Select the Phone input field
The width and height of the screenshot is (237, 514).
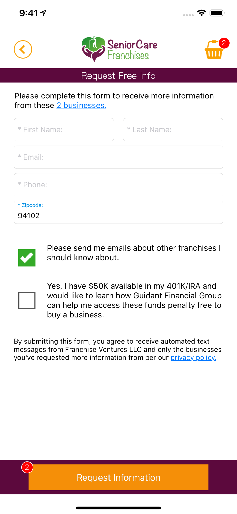118,185
